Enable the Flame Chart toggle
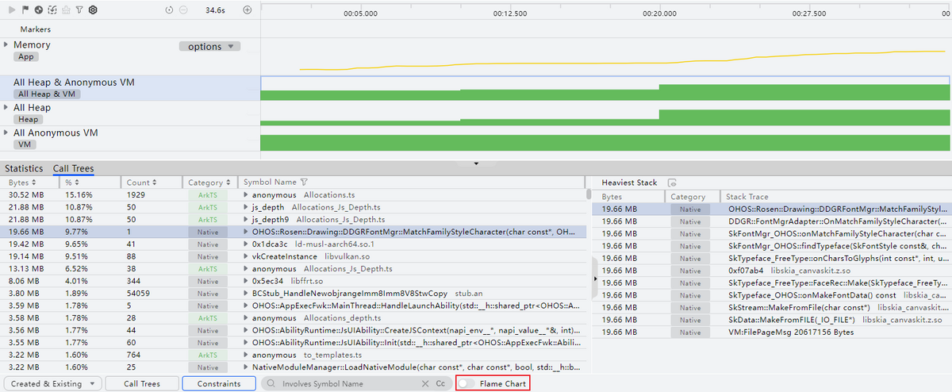Image resolution: width=952 pixels, height=392 pixels. point(469,383)
